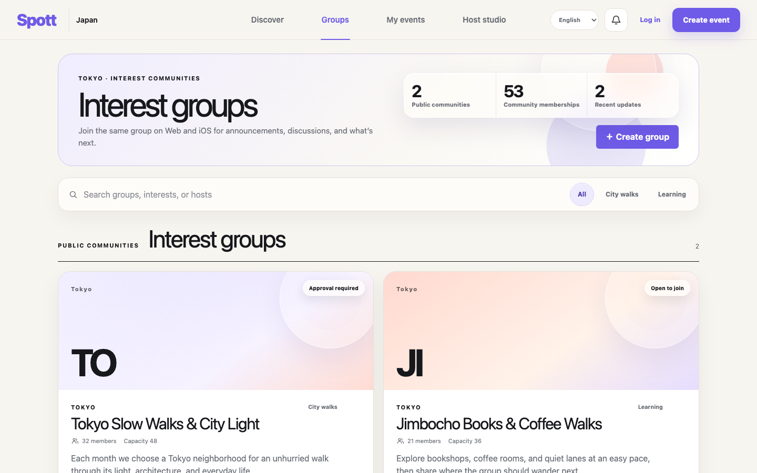Click the JI group cover image
The height and width of the screenshot is (473, 757).
point(541,331)
